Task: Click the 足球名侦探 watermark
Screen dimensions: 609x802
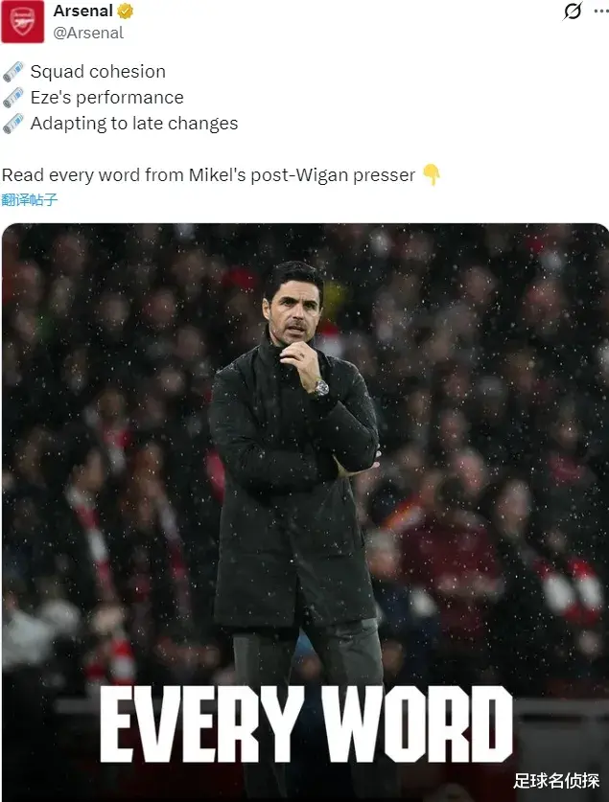Action: click(556, 781)
